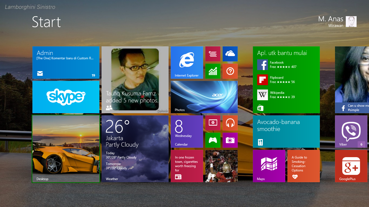Image resolution: width=369 pixels, height=207 pixels.
Task: Open the Weather tile for Jakarta
Action: click(135, 149)
